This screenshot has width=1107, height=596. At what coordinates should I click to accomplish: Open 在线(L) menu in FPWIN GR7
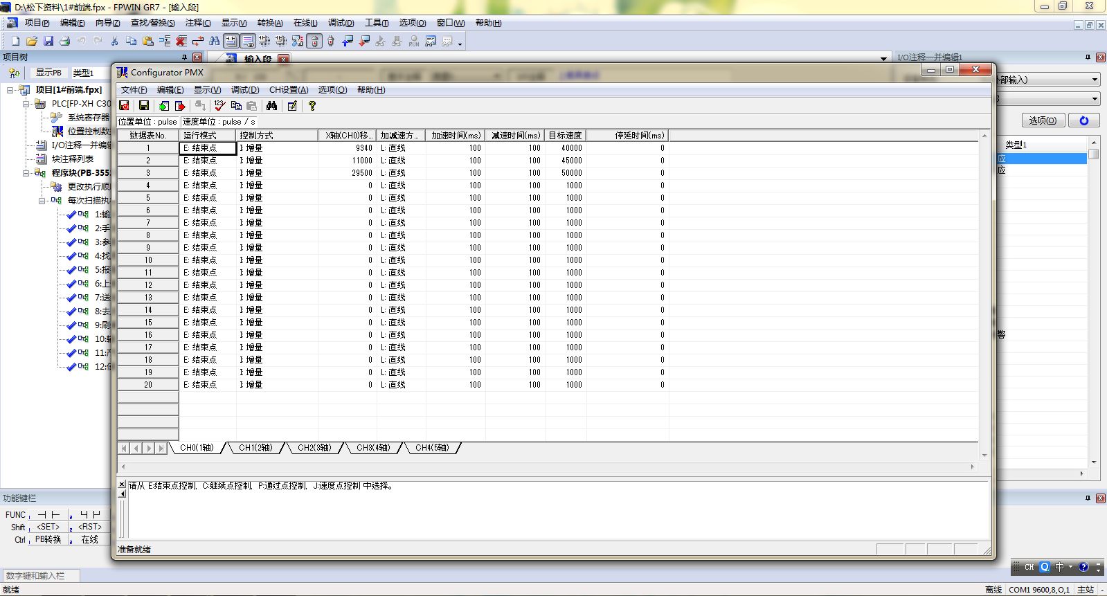tap(305, 23)
